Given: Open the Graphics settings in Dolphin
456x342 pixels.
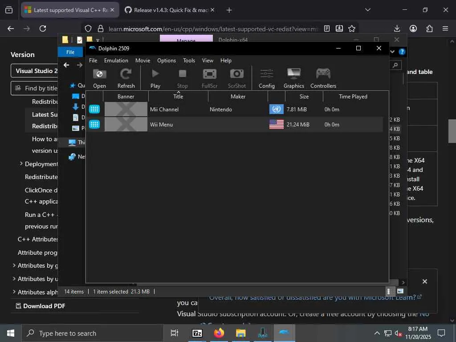Looking at the screenshot, I should pos(294,77).
